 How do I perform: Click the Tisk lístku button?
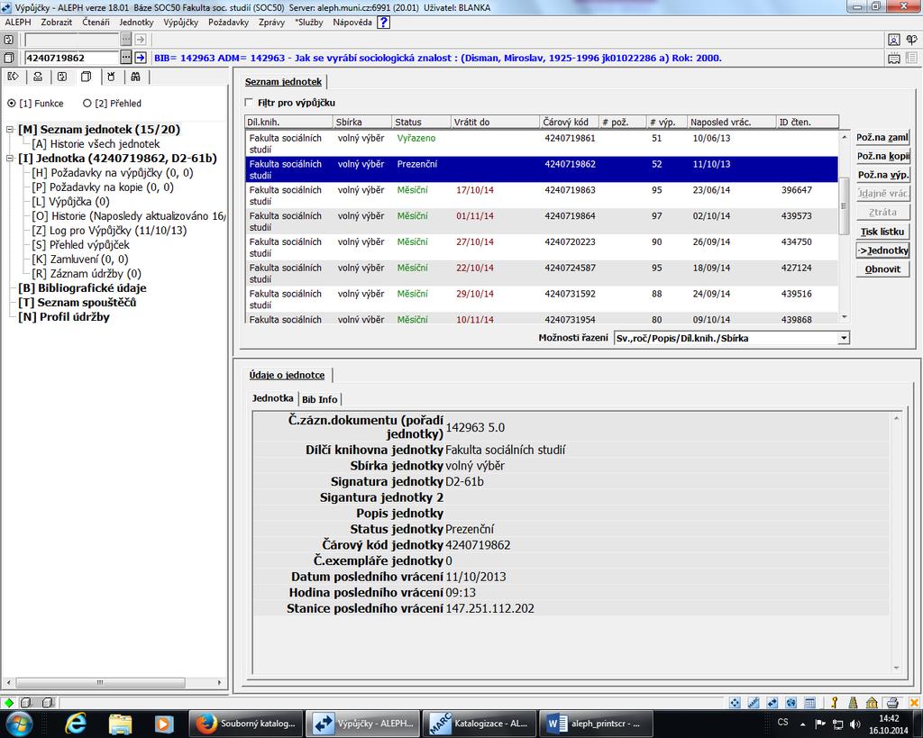click(x=882, y=232)
